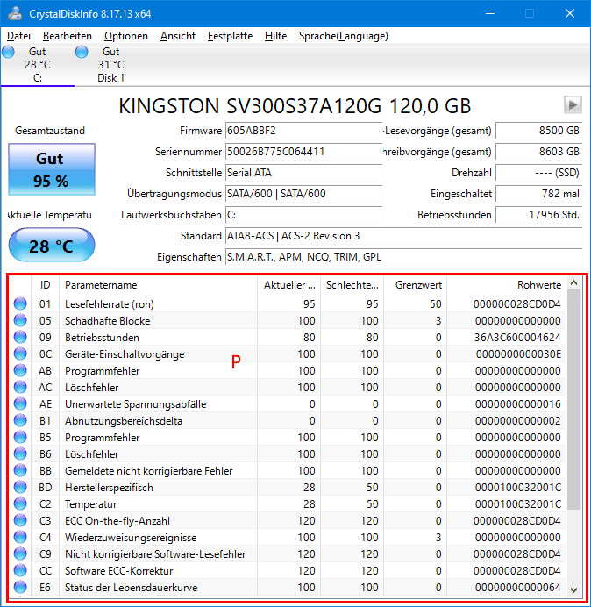
Task: Select the 'Schadhafte Blöcke' parameter text
Action: coord(107,321)
